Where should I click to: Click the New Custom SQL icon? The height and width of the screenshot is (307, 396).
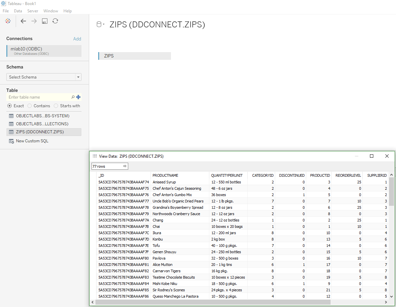click(11, 141)
